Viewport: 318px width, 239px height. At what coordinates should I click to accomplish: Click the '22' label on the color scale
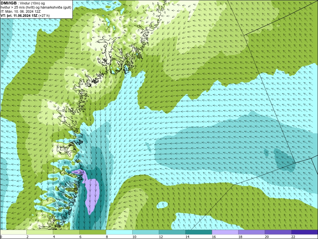pyautogui.click(x=293, y=237)
